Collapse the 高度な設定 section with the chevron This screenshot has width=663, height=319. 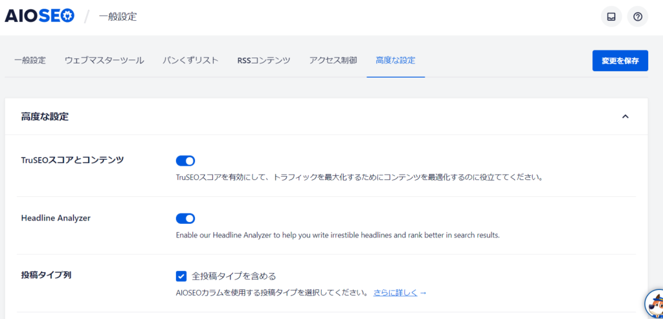625,116
